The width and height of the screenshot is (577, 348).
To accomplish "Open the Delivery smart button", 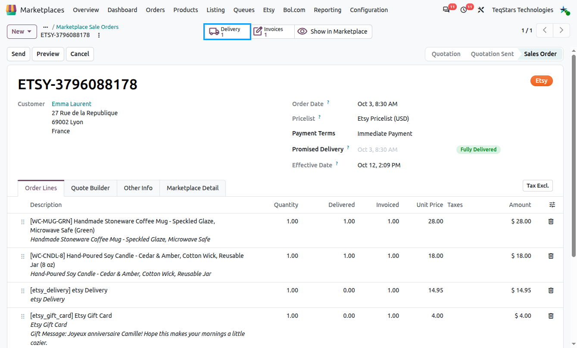I will point(227,31).
